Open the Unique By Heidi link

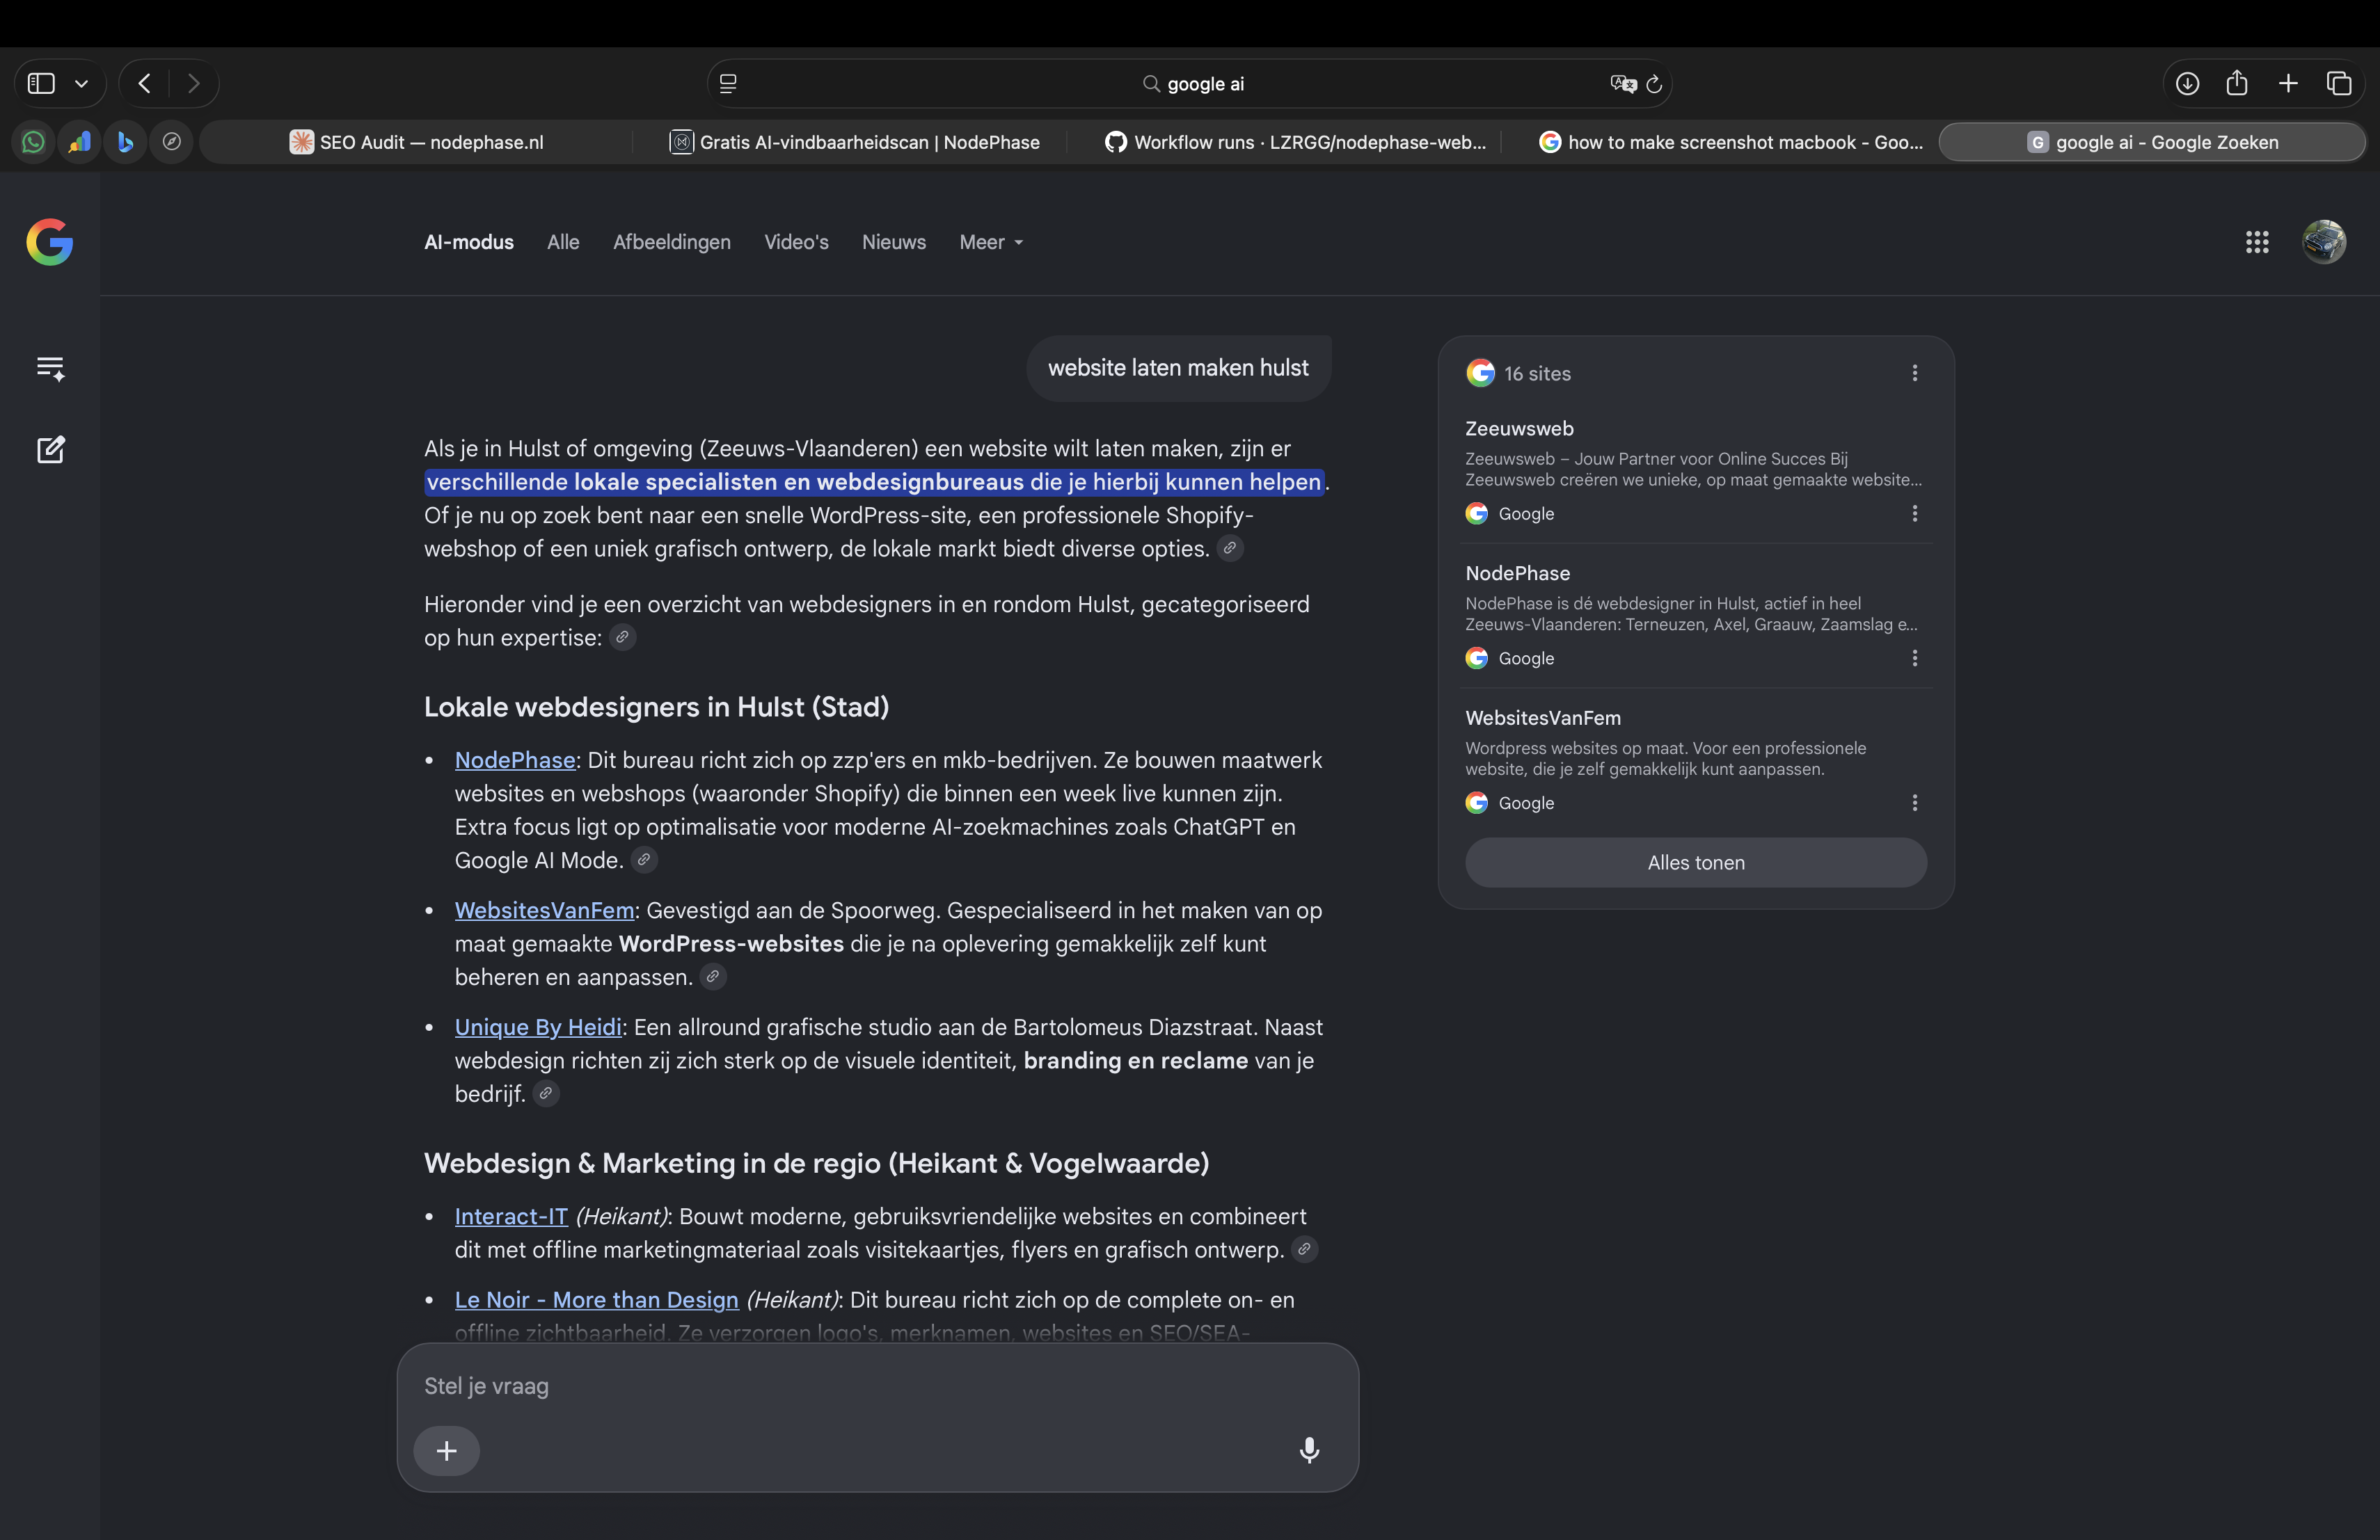(538, 1027)
